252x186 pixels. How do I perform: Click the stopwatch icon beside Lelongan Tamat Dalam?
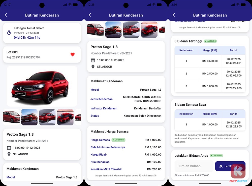coord(9,33)
